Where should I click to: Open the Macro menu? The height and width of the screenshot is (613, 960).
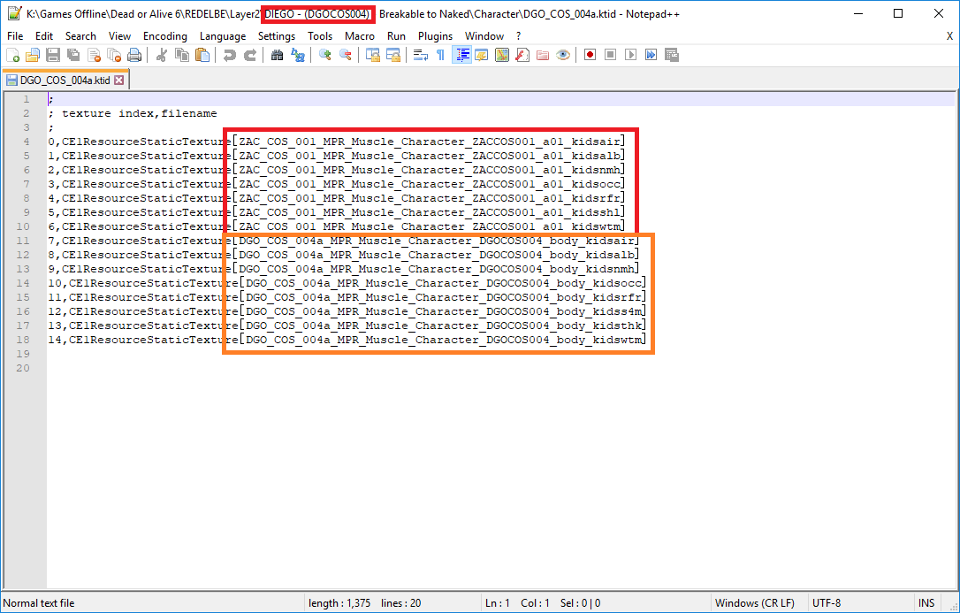[360, 36]
